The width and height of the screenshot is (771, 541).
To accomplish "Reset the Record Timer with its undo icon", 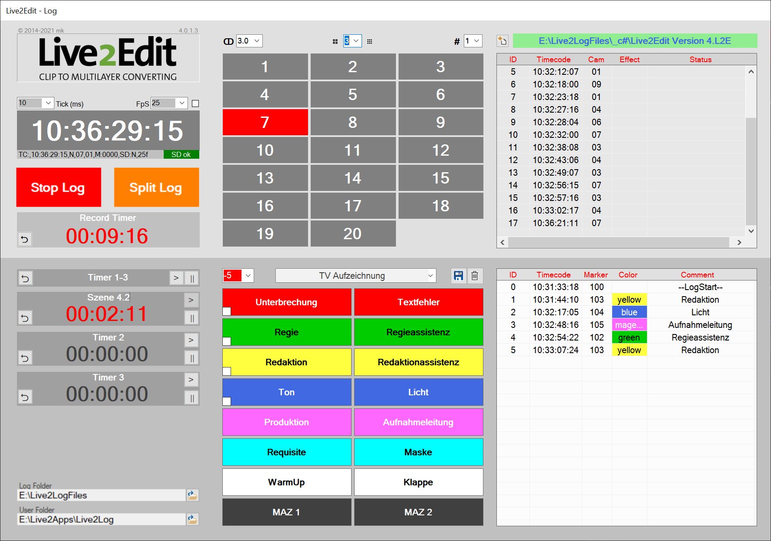I will click(25, 239).
